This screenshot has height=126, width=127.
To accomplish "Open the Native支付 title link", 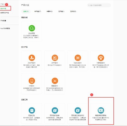I will coord(78,63).
